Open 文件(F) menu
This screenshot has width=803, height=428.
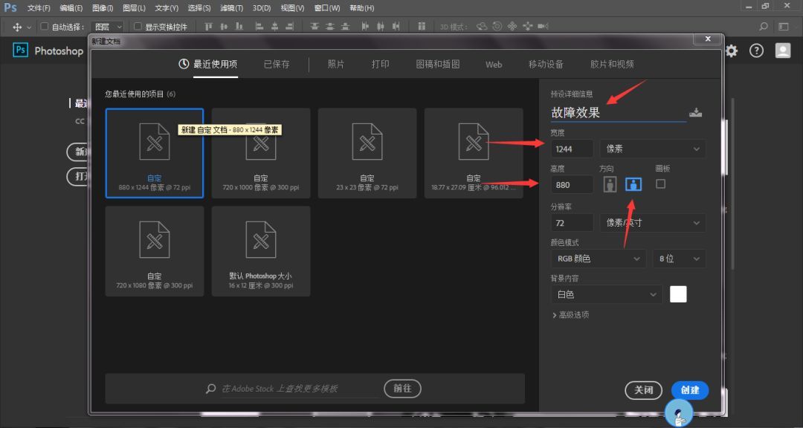[x=39, y=8]
